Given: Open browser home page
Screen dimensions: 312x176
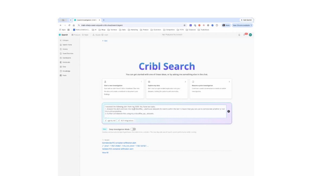Looking at the screenshot, I should 74,25.
